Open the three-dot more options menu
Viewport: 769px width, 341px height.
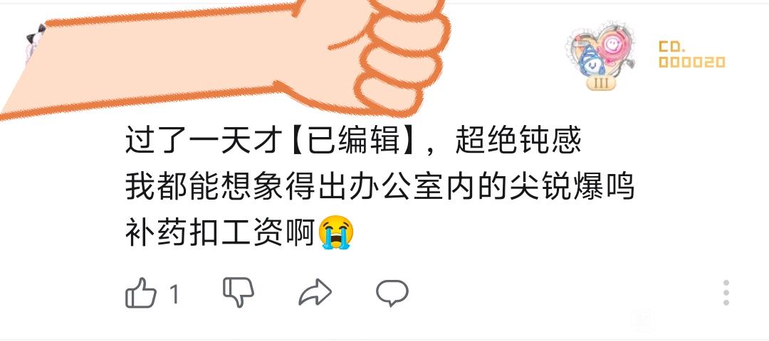click(x=726, y=293)
